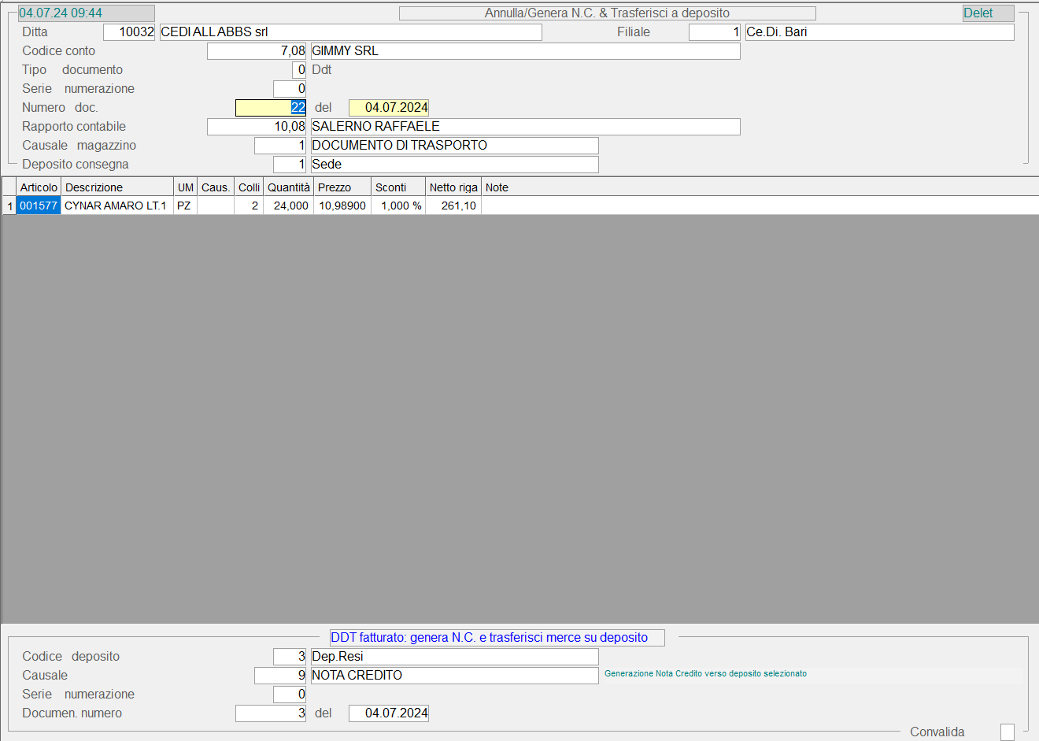Tick the Convalida checkbox
This screenshot has width=1039, height=741.
[1007, 732]
